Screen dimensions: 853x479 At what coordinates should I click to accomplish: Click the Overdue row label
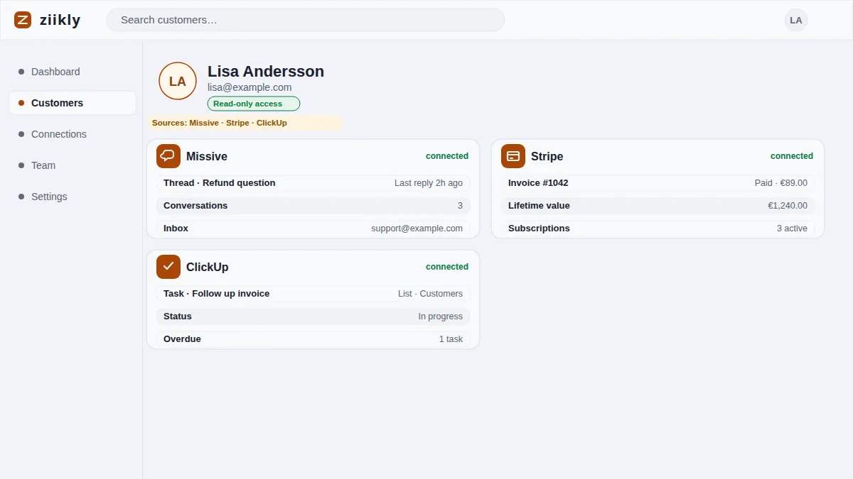[182, 339]
